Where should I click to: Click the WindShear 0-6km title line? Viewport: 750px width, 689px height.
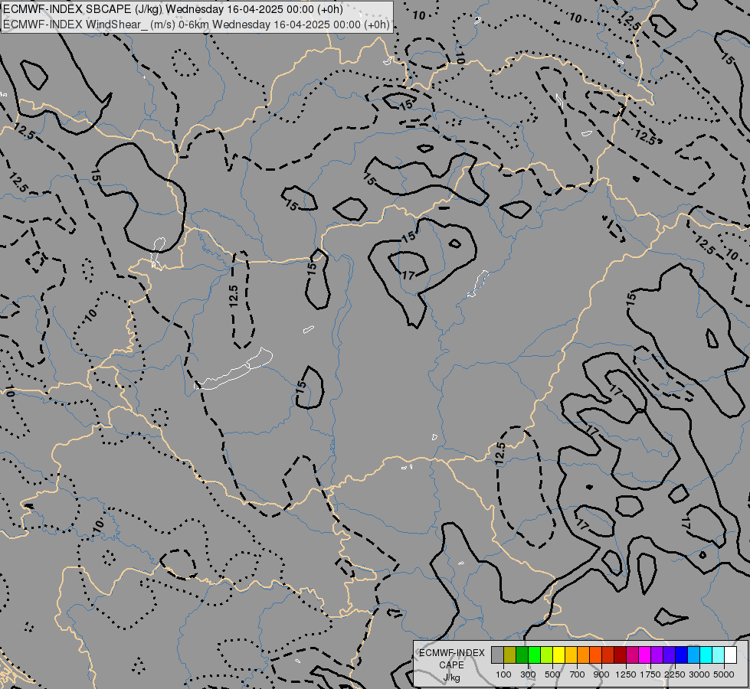(x=197, y=24)
